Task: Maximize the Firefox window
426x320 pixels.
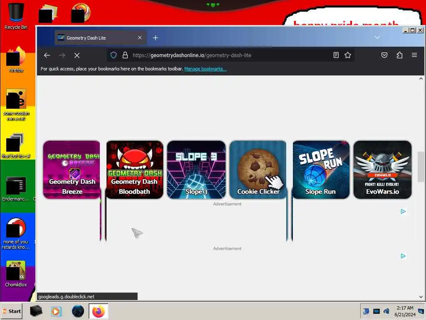Action: [x=412, y=30]
